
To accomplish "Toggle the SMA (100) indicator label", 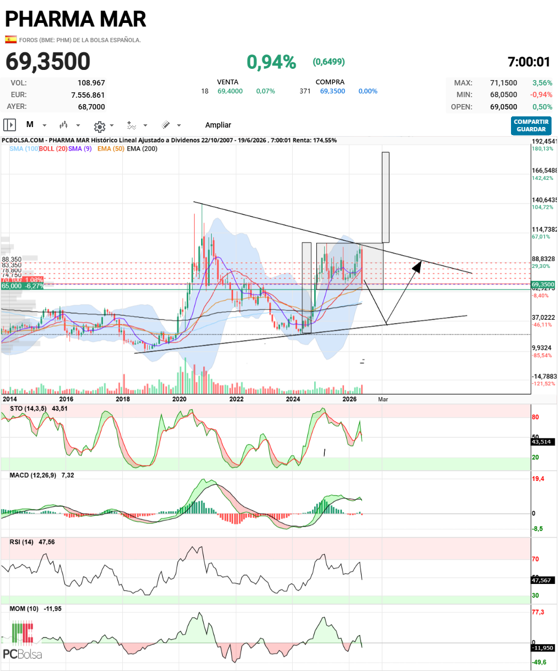I will 24,148.
